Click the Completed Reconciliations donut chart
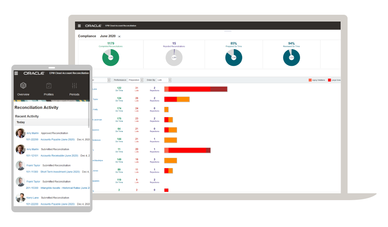388x227 pixels. click(x=111, y=58)
